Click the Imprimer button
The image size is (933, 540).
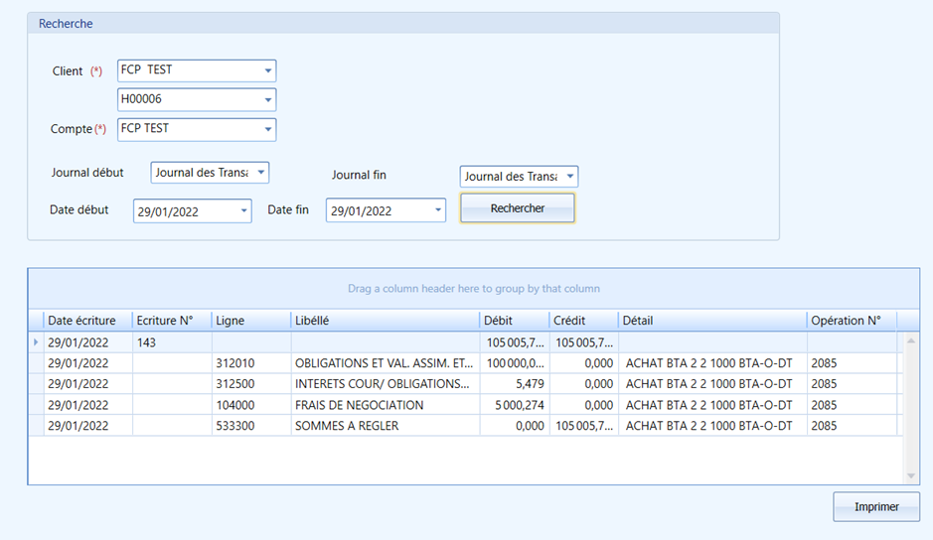pyautogui.click(x=876, y=506)
